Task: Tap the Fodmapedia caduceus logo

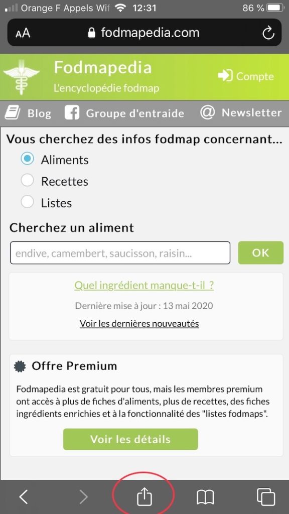Action: point(21,77)
